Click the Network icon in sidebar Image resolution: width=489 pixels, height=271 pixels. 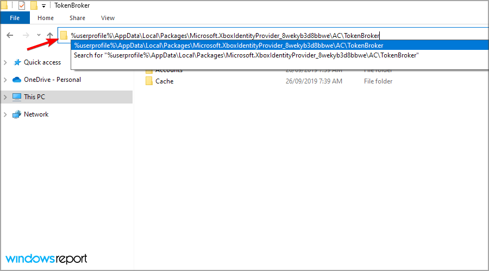(17, 114)
